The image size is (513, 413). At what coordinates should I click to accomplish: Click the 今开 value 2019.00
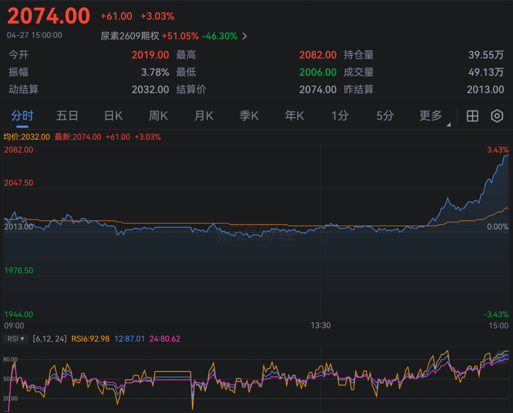point(150,55)
